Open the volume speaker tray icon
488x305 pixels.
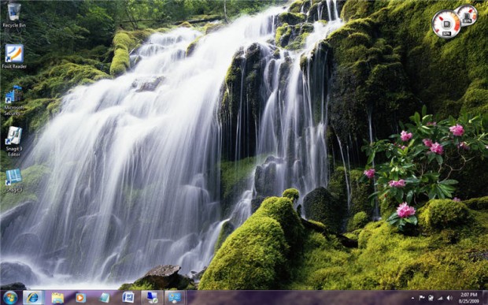point(449,298)
